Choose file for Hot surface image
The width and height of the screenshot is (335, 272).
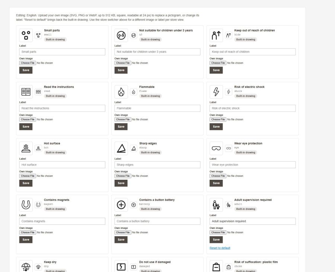click(28, 176)
